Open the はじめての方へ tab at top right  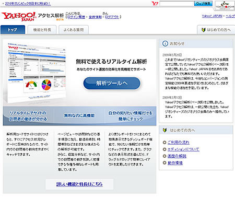pyautogui.click(x=216, y=30)
